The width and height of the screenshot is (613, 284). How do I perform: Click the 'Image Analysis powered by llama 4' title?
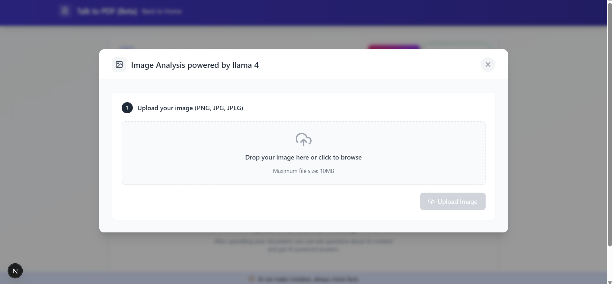[195, 65]
